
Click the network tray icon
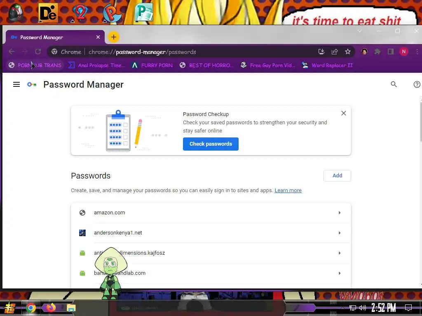pos(352,308)
